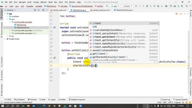Select MainActivity in the project tree
The image size is (192, 108).
tap(21, 25)
